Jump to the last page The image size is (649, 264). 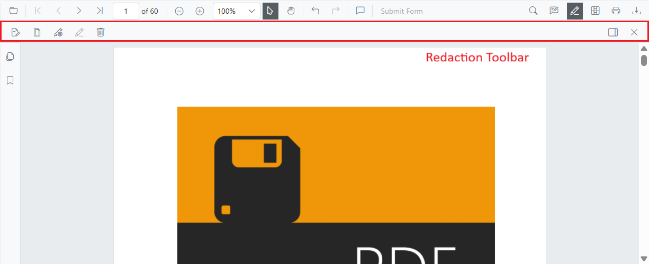click(x=100, y=11)
